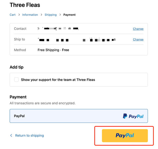Click the chevron between Information and Shipping
This screenshot has height=149, width=158.
[x=41, y=15]
